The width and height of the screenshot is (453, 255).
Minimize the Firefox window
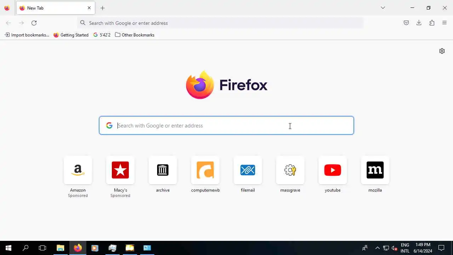click(412, 8)
